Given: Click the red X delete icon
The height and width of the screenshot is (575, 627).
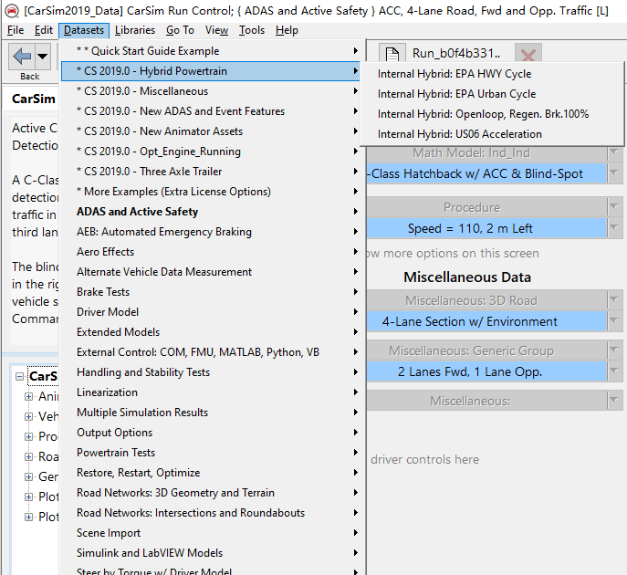Looking at the screenshot, I should [x=528, y=55].
